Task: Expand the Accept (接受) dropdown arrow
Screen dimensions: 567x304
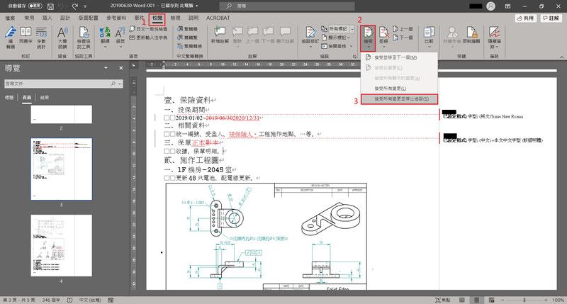Action: point(368,47)
